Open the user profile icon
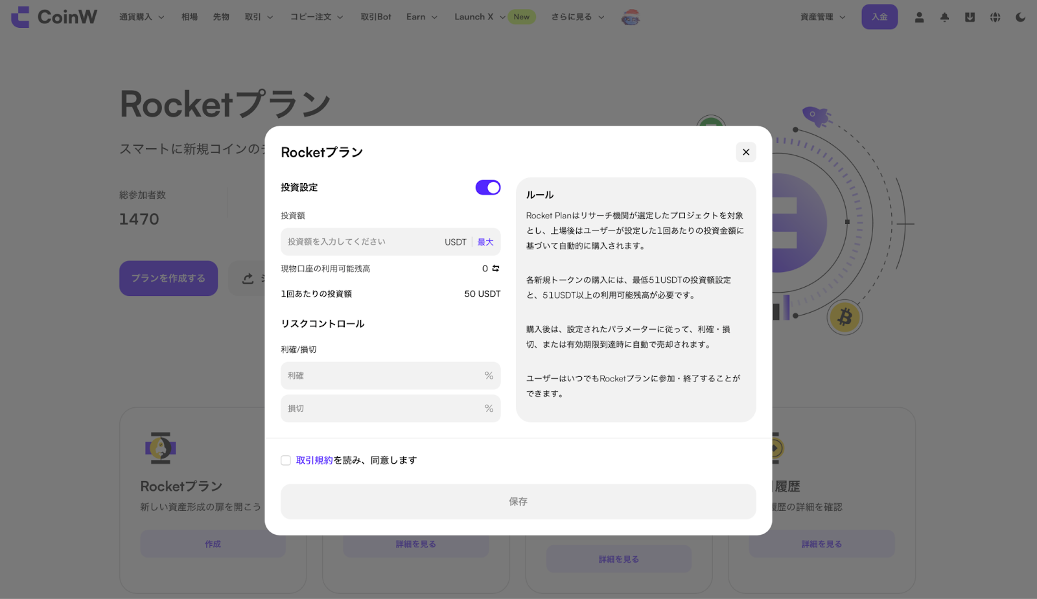This screenshot has width=1037, height=599. point(919,17)
